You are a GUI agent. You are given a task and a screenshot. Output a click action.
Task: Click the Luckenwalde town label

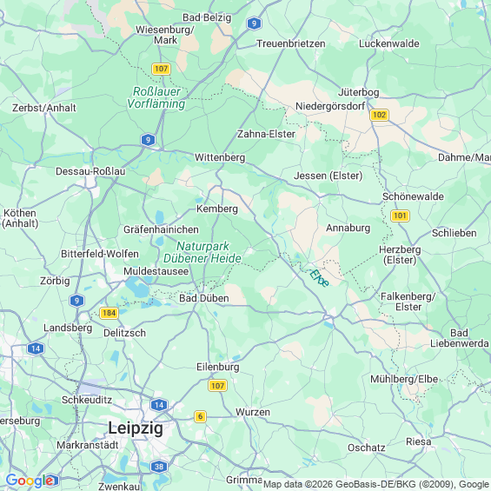[389, 43]
